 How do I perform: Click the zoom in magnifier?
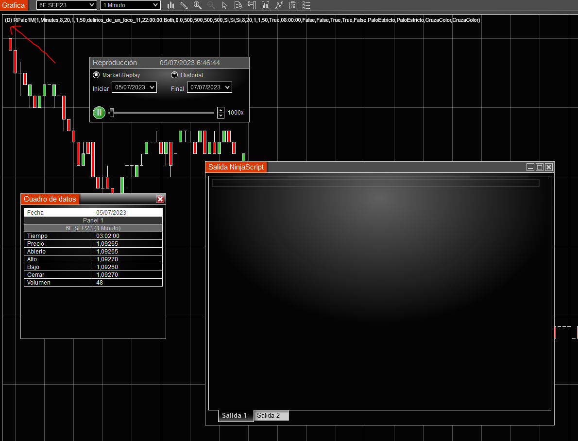(198, 5)
